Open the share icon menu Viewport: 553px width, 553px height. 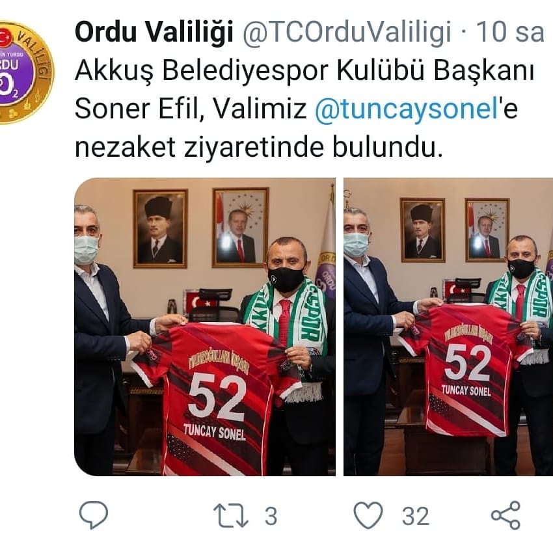[x=506, y=515]
